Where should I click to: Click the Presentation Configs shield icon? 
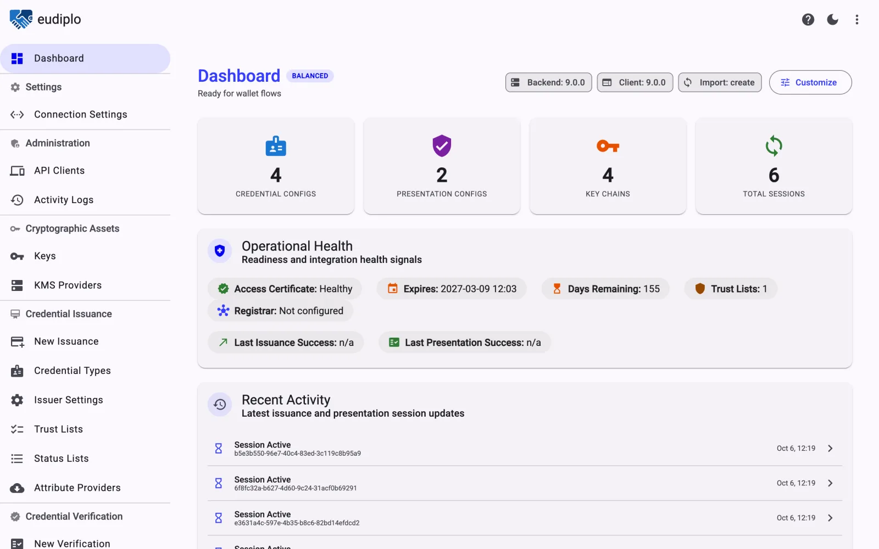pyautogui.click(x=442, y=146)
